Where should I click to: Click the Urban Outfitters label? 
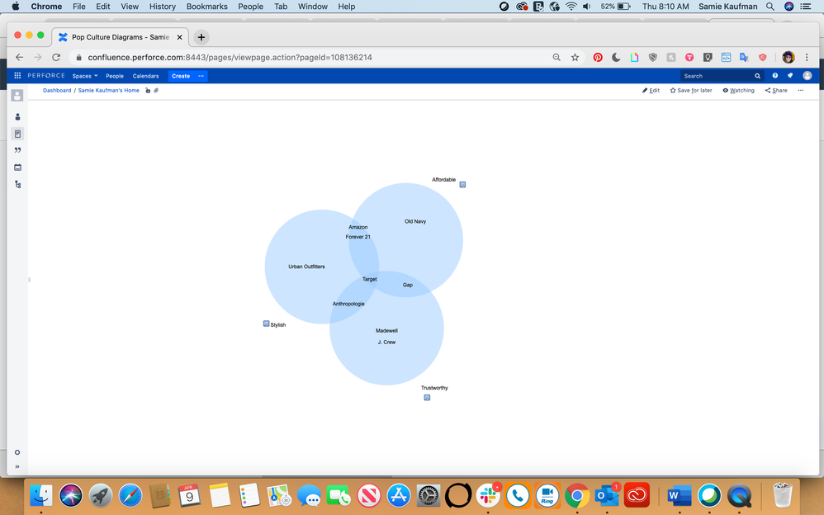click(x=306, y=267)
